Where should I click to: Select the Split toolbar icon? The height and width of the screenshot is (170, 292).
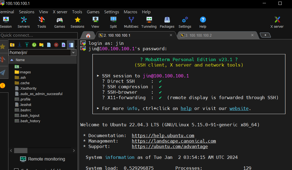(113, 22)
